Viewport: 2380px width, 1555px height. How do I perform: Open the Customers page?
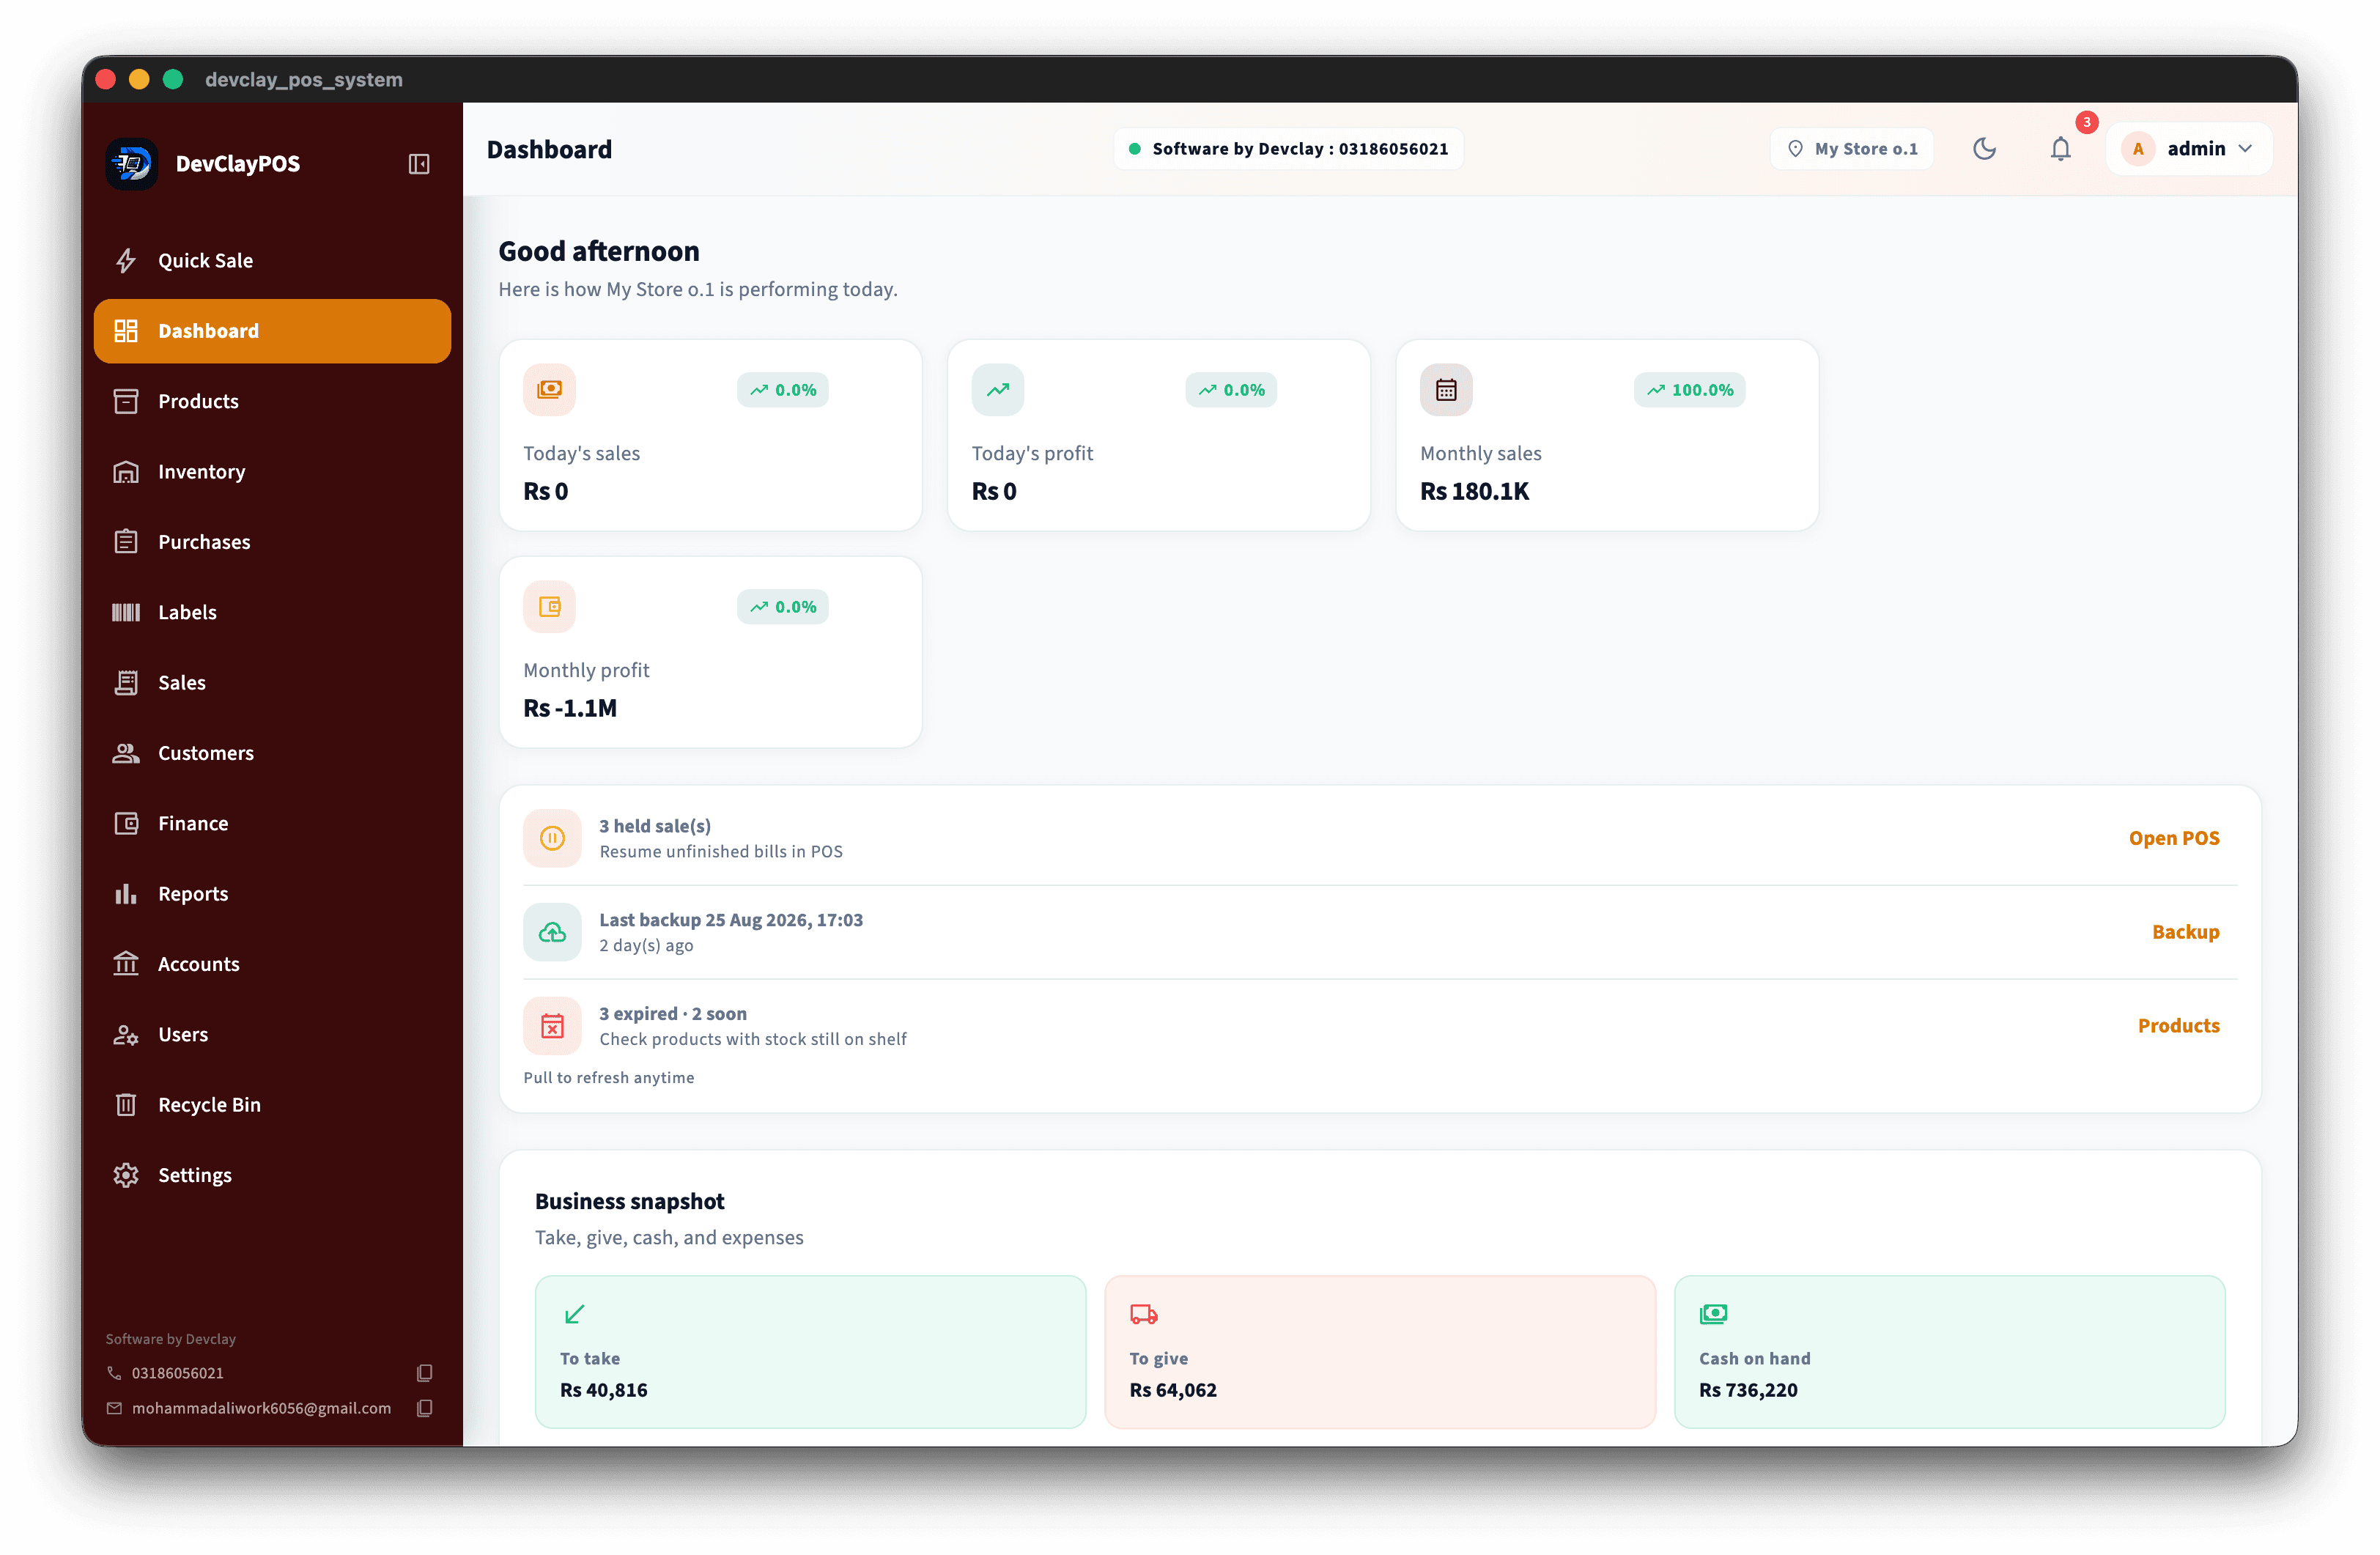272,753
